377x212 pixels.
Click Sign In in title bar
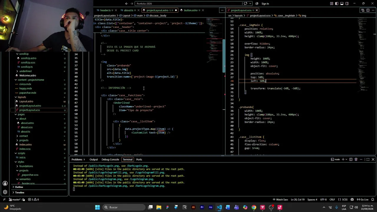coord(265,4)
